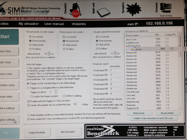
Task: Open the User manual menu
Action: (x=54, y=24)
